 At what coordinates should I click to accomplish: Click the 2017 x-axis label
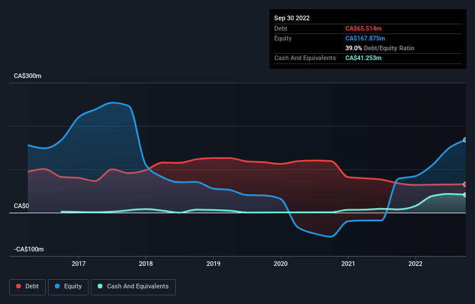tap(79, 264)
